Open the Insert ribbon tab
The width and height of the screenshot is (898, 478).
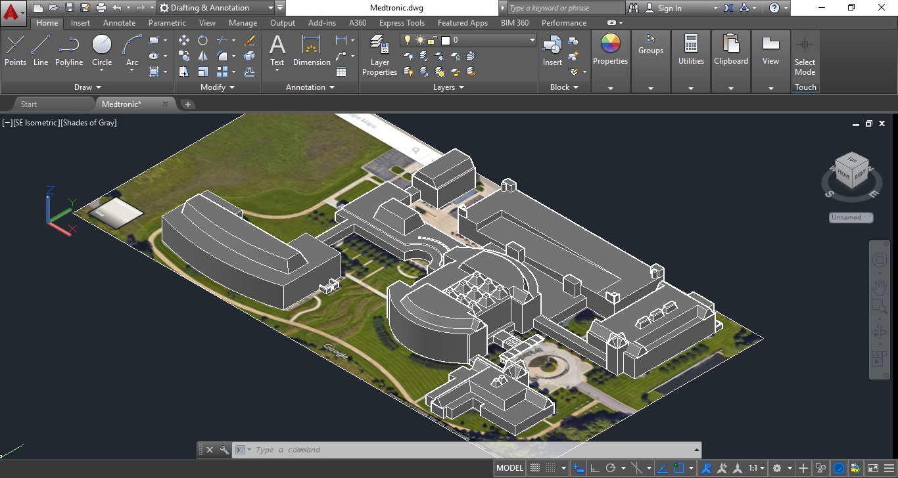81,23
